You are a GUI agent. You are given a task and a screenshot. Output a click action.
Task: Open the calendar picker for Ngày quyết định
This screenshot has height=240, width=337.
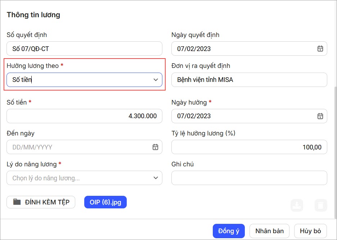(x=320, y=49)
